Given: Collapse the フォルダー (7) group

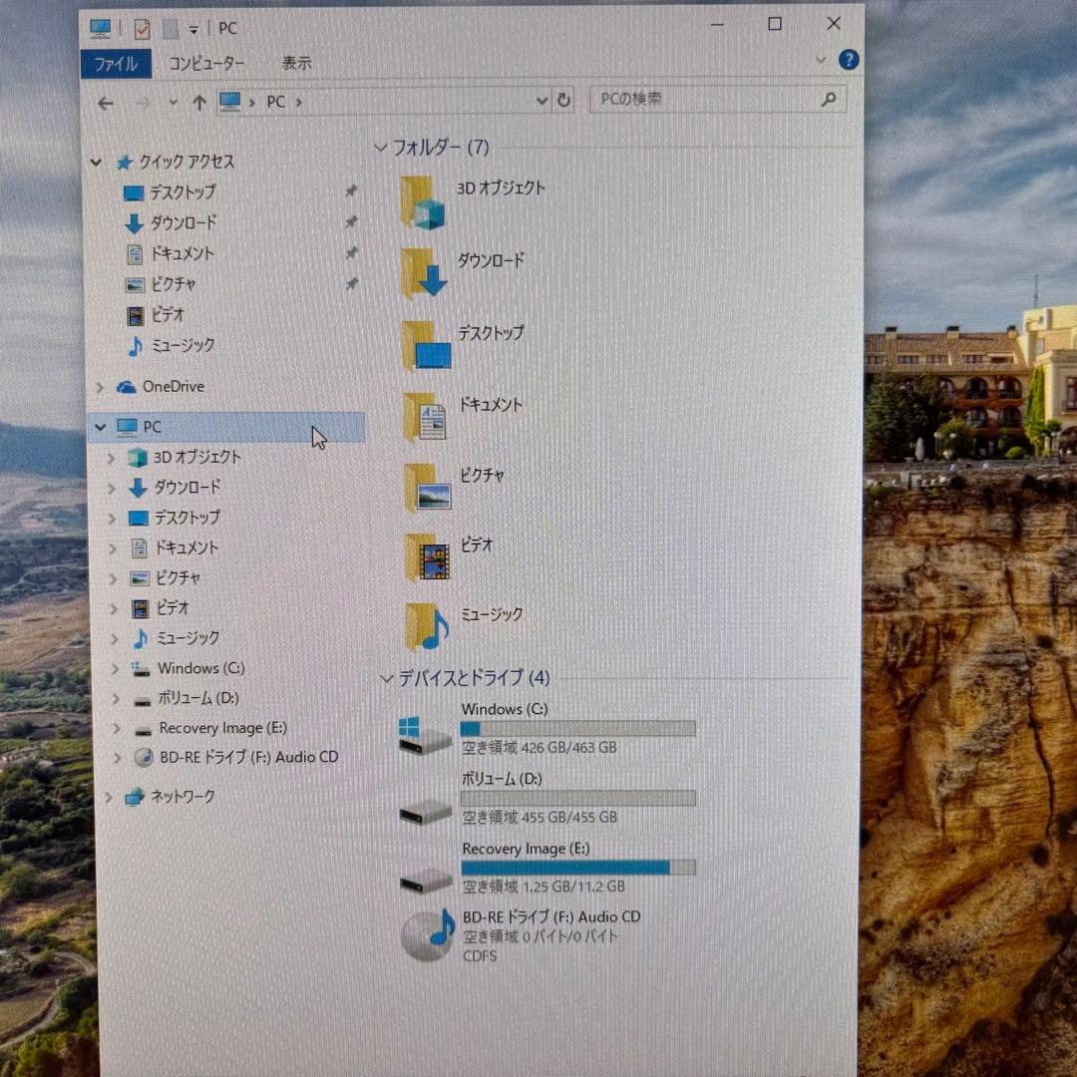Looking at the screenshot, I should (x=381, y=147).
